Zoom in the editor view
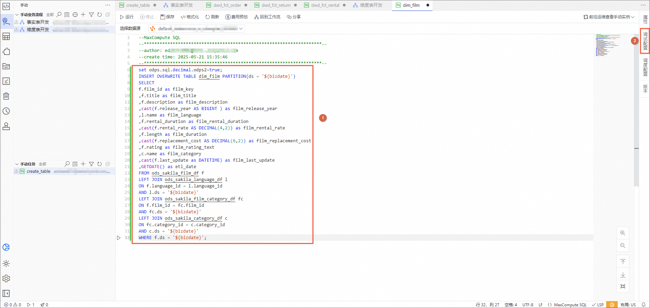Viewport: 650px width, 308px height. [623, 233]
